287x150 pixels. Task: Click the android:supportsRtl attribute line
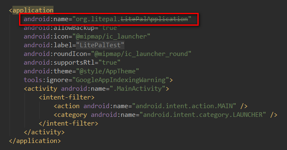pyautogui.click(x=72, y=63)
